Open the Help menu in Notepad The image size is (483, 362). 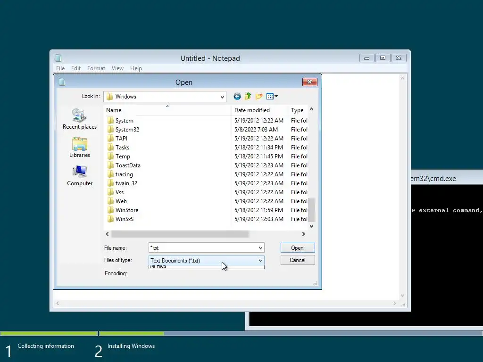[x=136, y=68]
